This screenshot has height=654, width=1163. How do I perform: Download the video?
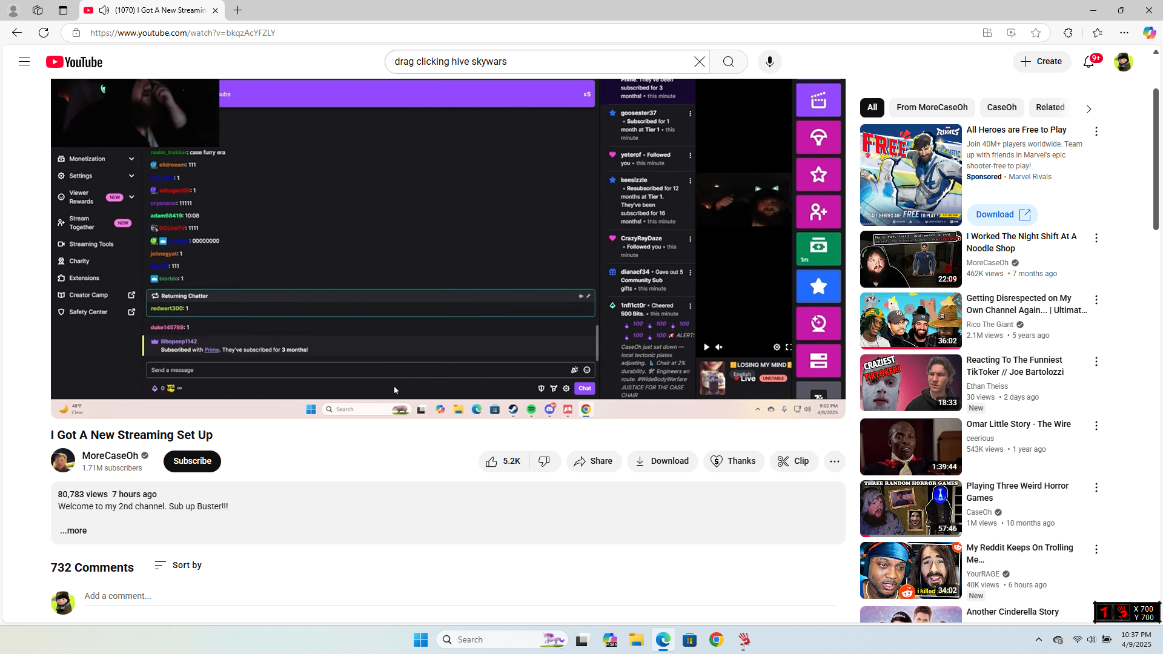662,461
